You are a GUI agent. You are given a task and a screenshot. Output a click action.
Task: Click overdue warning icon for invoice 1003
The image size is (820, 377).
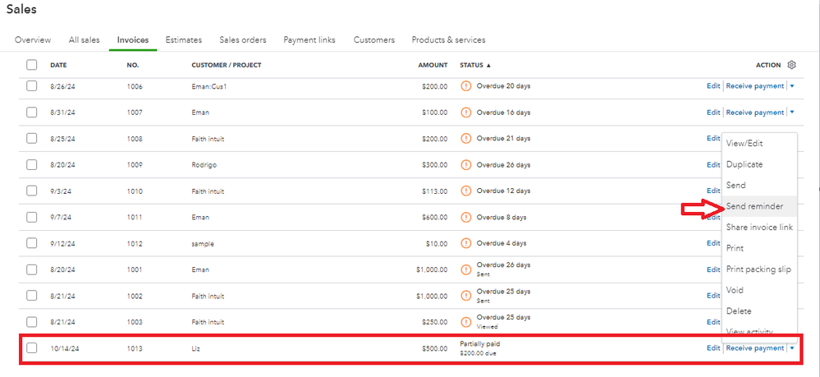[466, 322]
